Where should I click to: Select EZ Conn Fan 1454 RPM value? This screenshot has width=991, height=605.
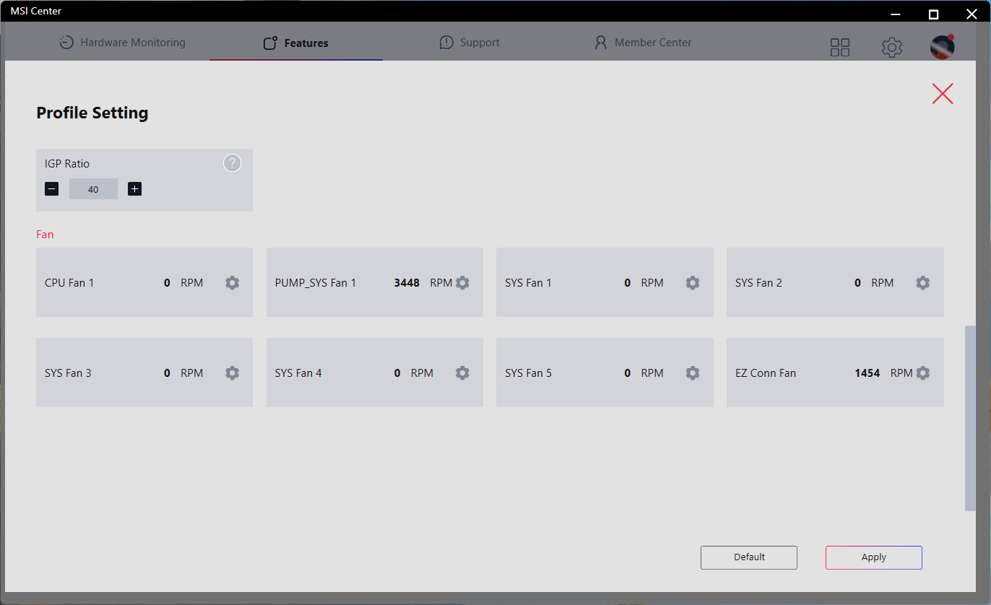click(x=867, y=373)
